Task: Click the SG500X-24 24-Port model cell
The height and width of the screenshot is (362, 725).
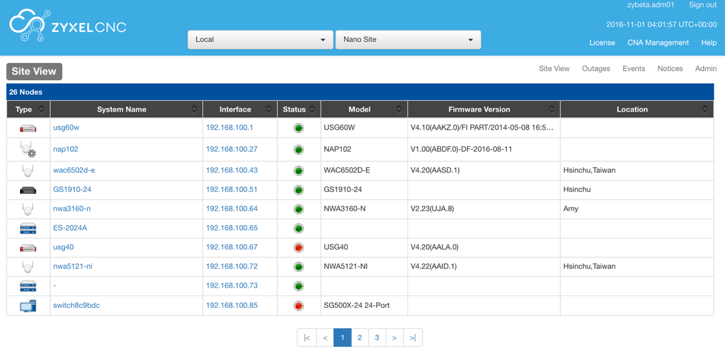Action: pyautogui.click(x=364, y=305)
